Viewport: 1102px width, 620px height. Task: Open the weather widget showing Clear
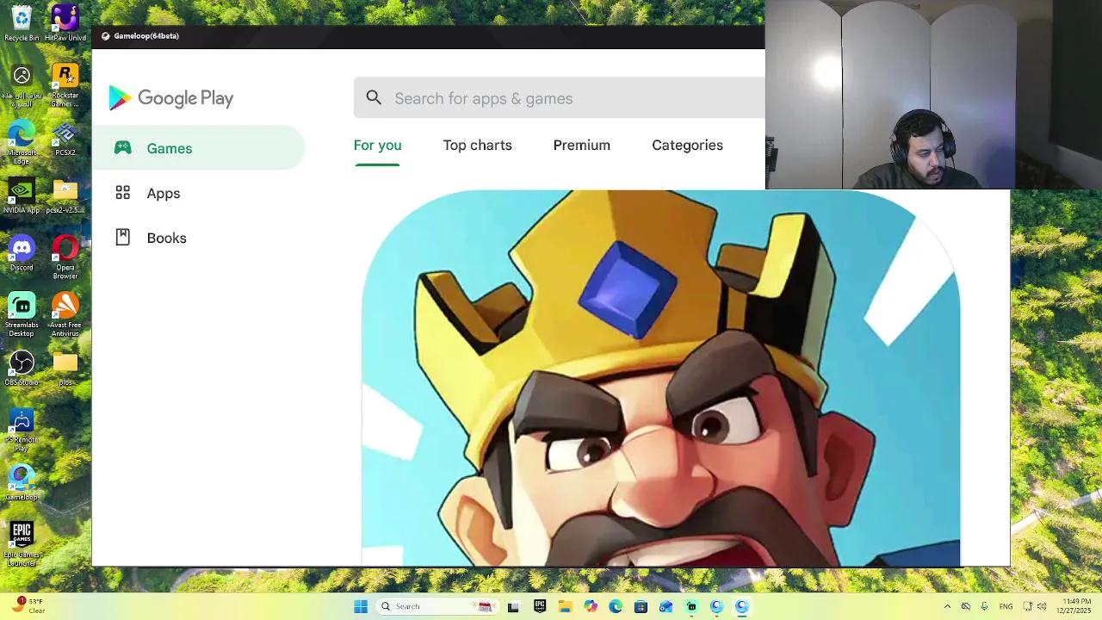28,606
